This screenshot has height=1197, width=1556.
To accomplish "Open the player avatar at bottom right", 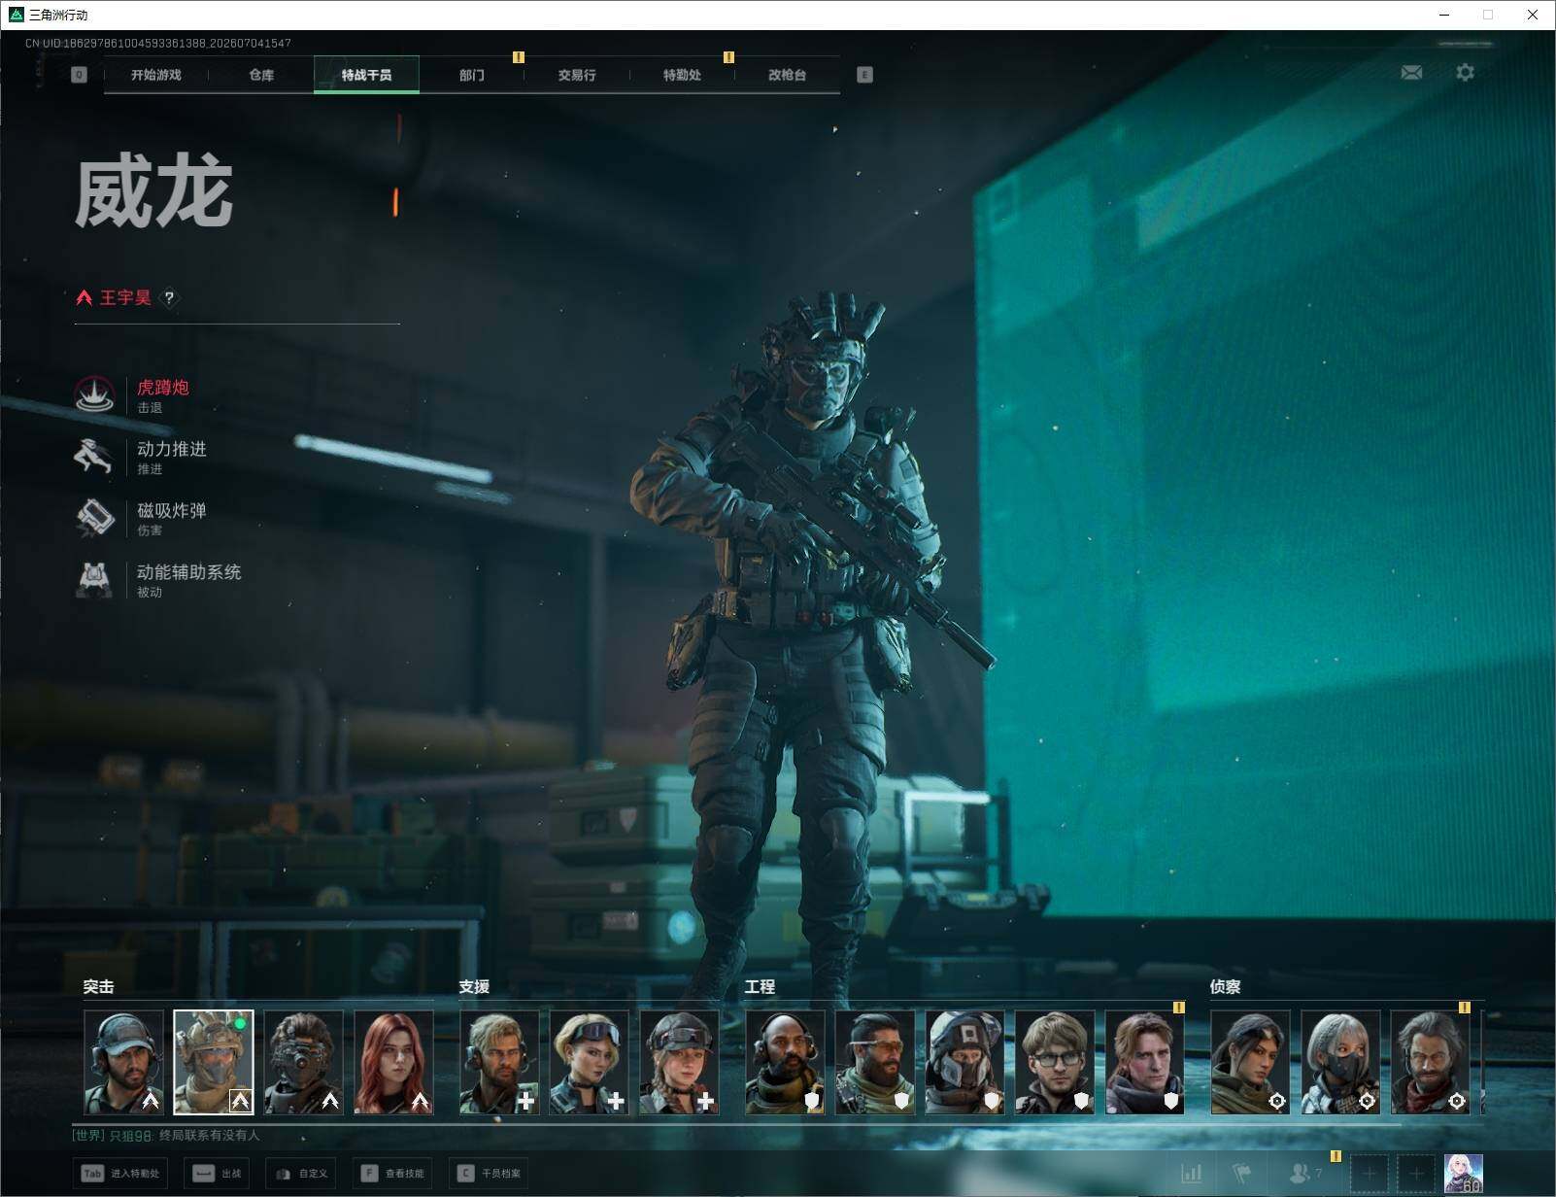I will pyautogui.click(x=1464, y=1174).
